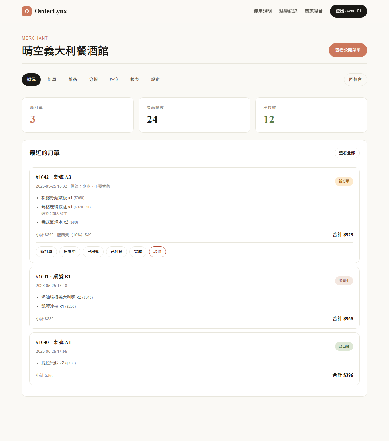This screenshot has height=441, width=389.
Task: Click the 松露野菇燉飯 x1 item line
Action: point(63,198)
